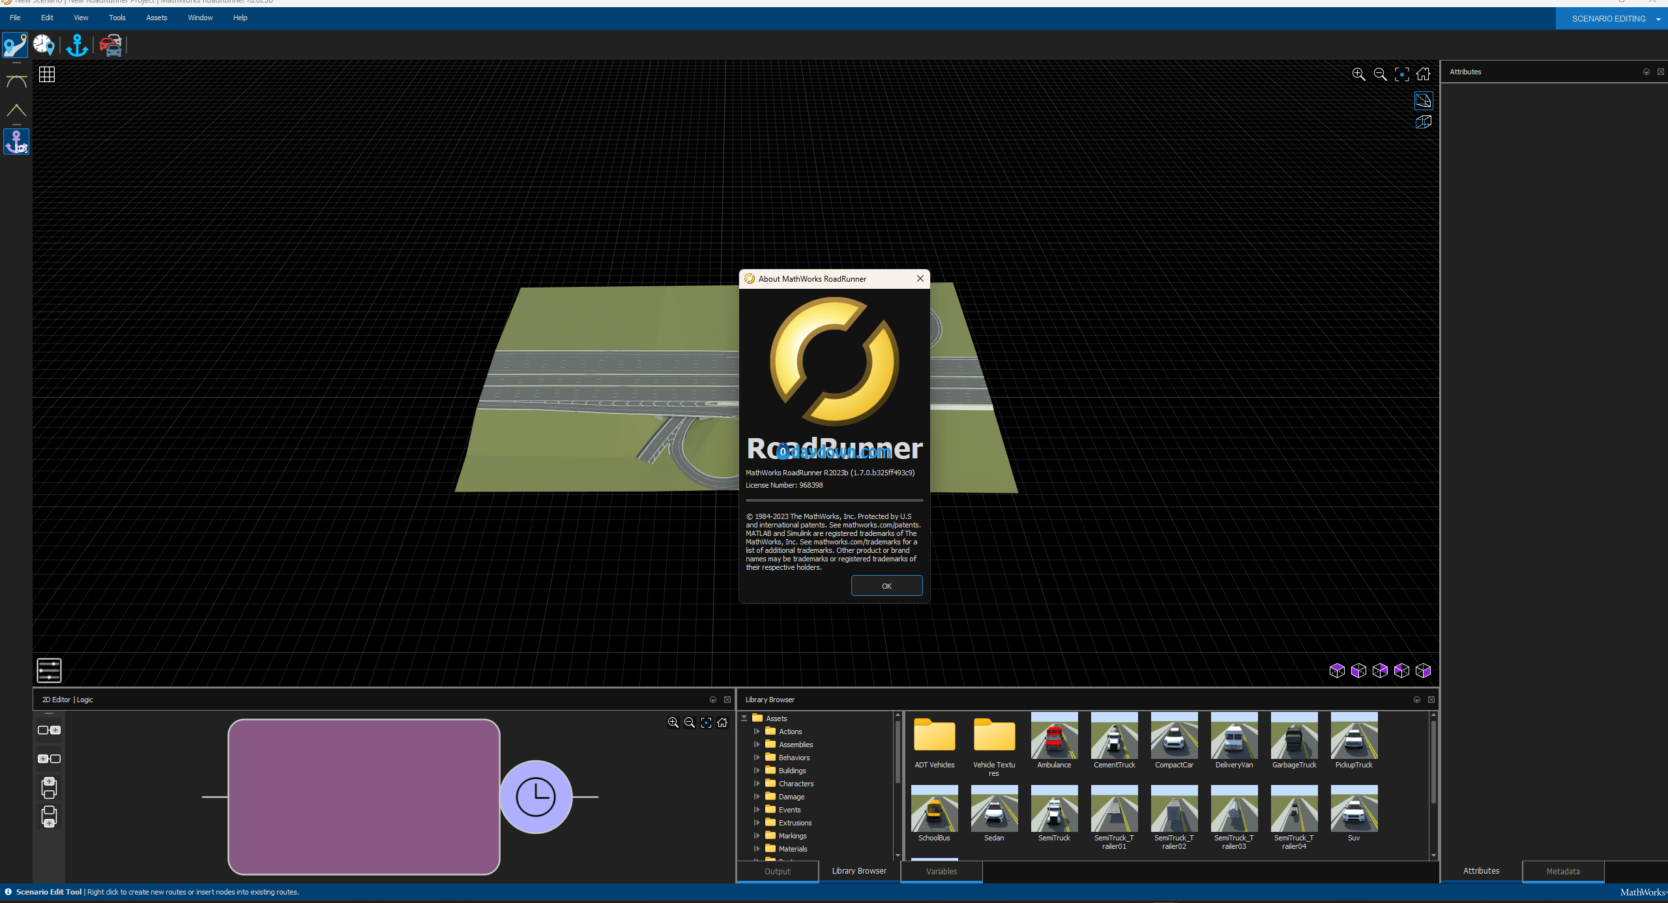Image resolution: width=1668 pixels, height=903 pixels.
Task: Frame selection in the Logic editor
Action: (x=706, y=722)
